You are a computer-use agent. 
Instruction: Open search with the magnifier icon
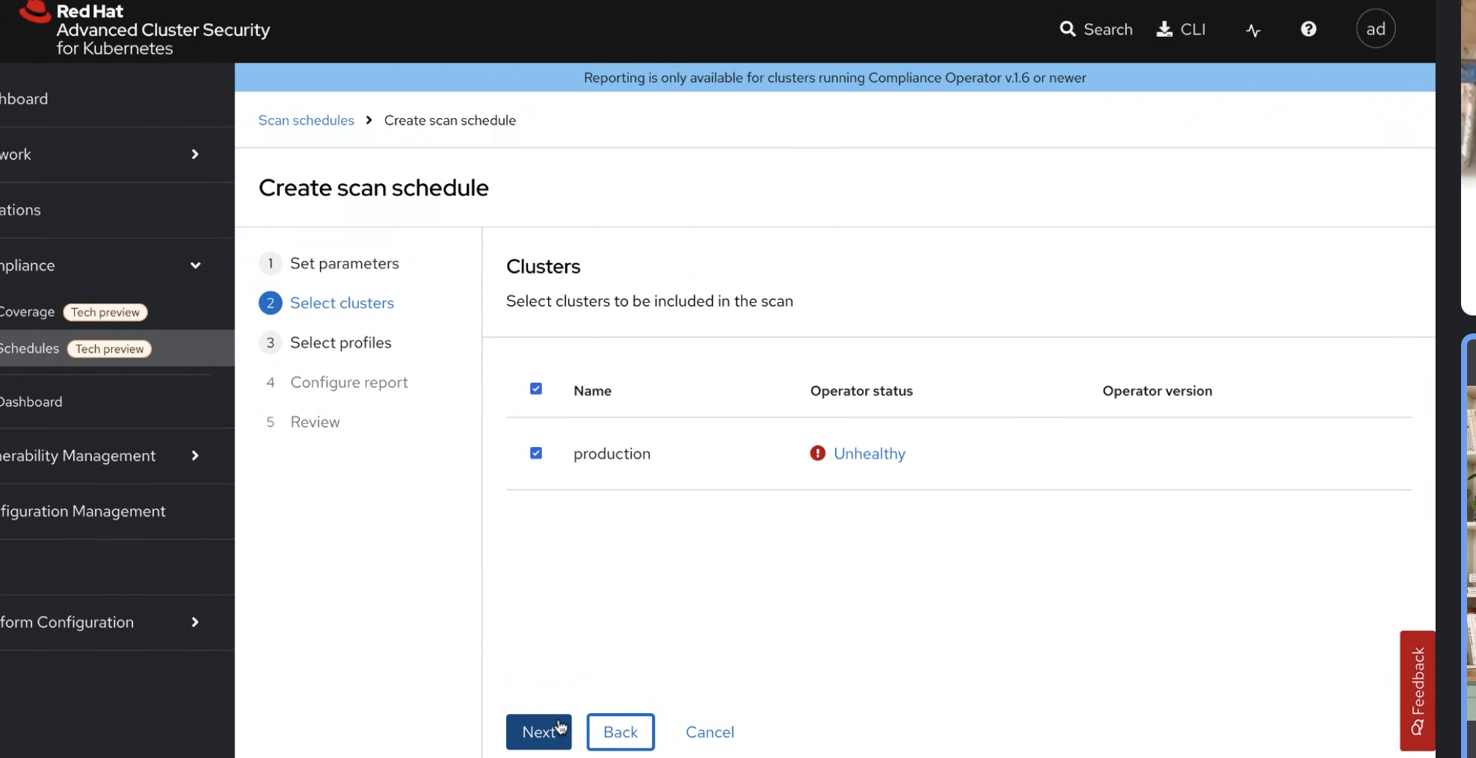point(1067,29)
